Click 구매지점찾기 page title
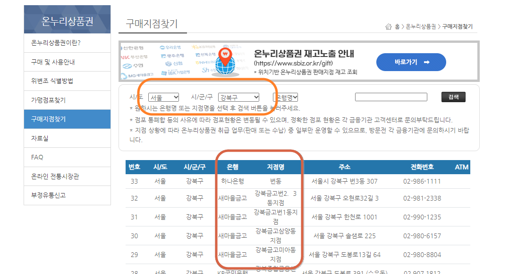509x274 pixels. [152, 24]
